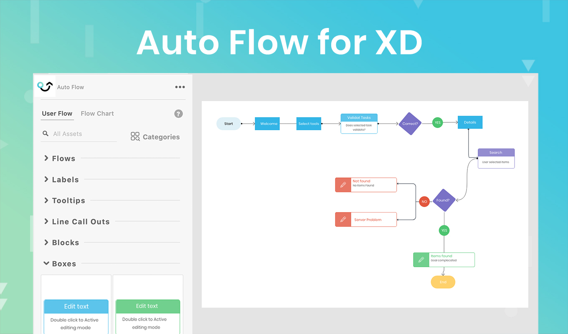
Task: Select the green Edit text box thumbnail
Action: point(148,304)
